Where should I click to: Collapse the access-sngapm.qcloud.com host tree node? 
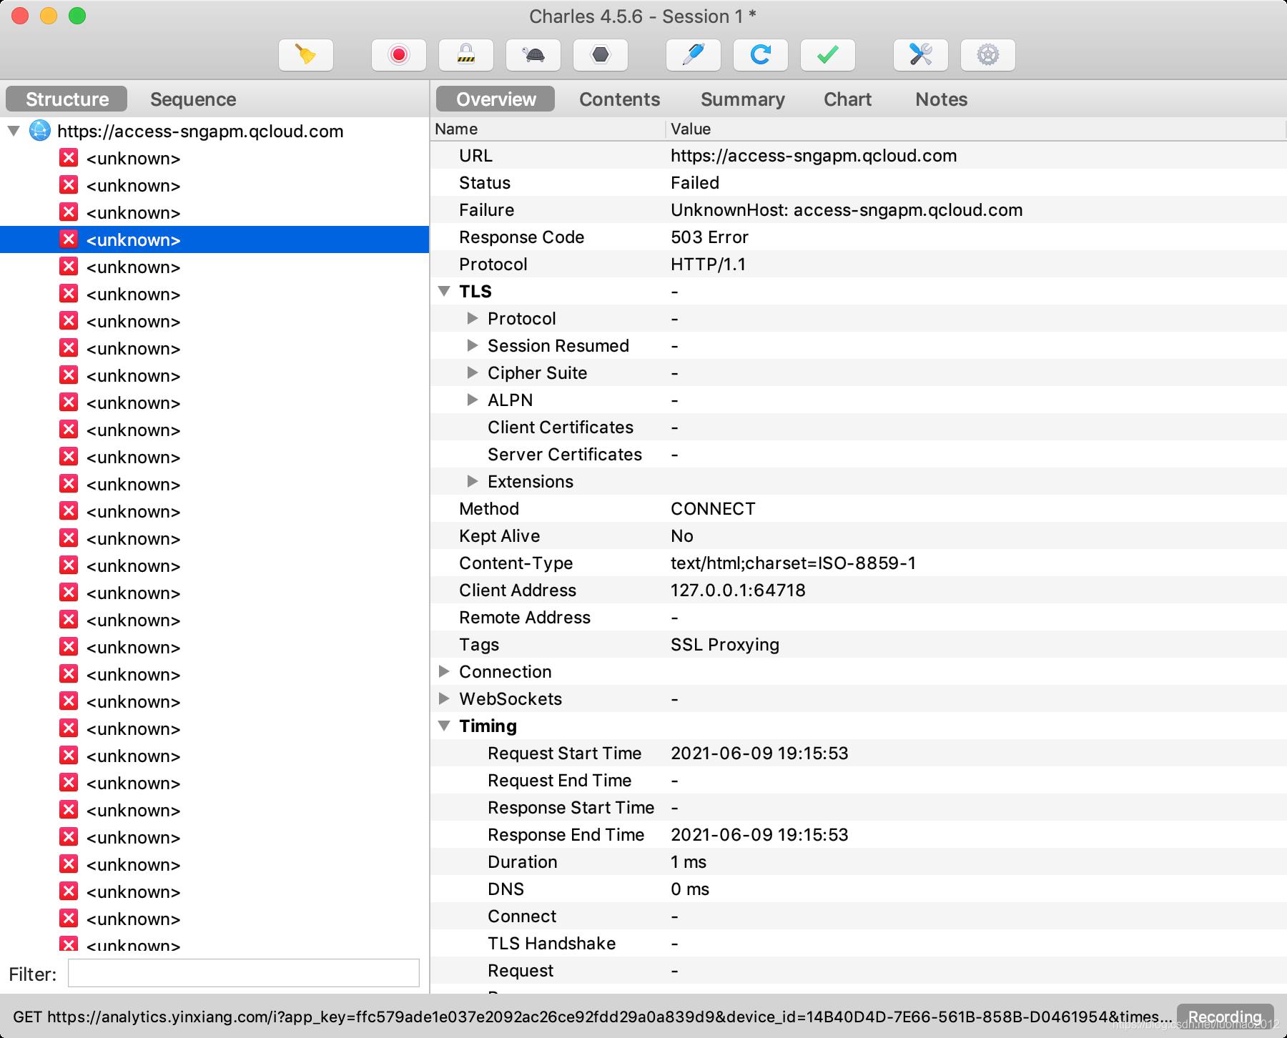[x=14, y=131]
